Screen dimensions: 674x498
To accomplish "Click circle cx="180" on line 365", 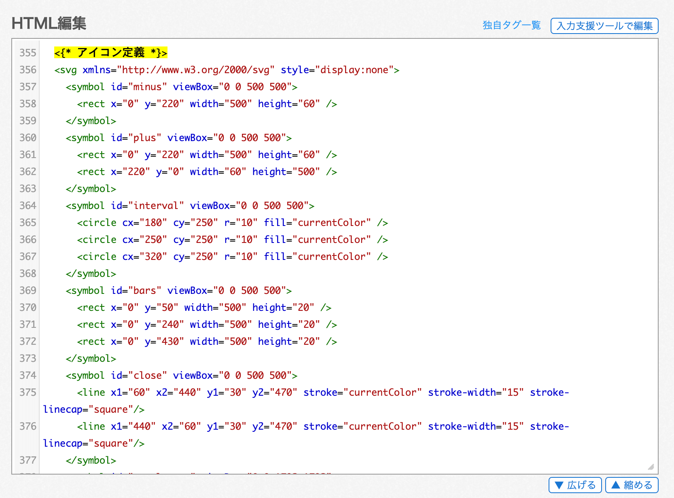I will [233, 223].
